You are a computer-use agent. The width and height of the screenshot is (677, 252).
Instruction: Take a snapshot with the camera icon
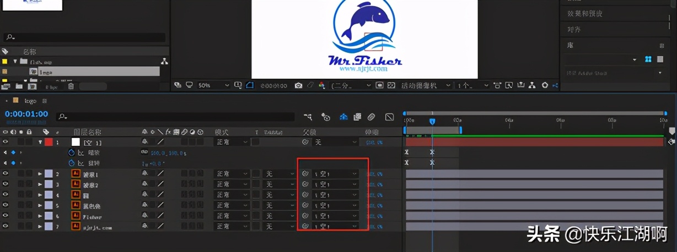point(298,85)
